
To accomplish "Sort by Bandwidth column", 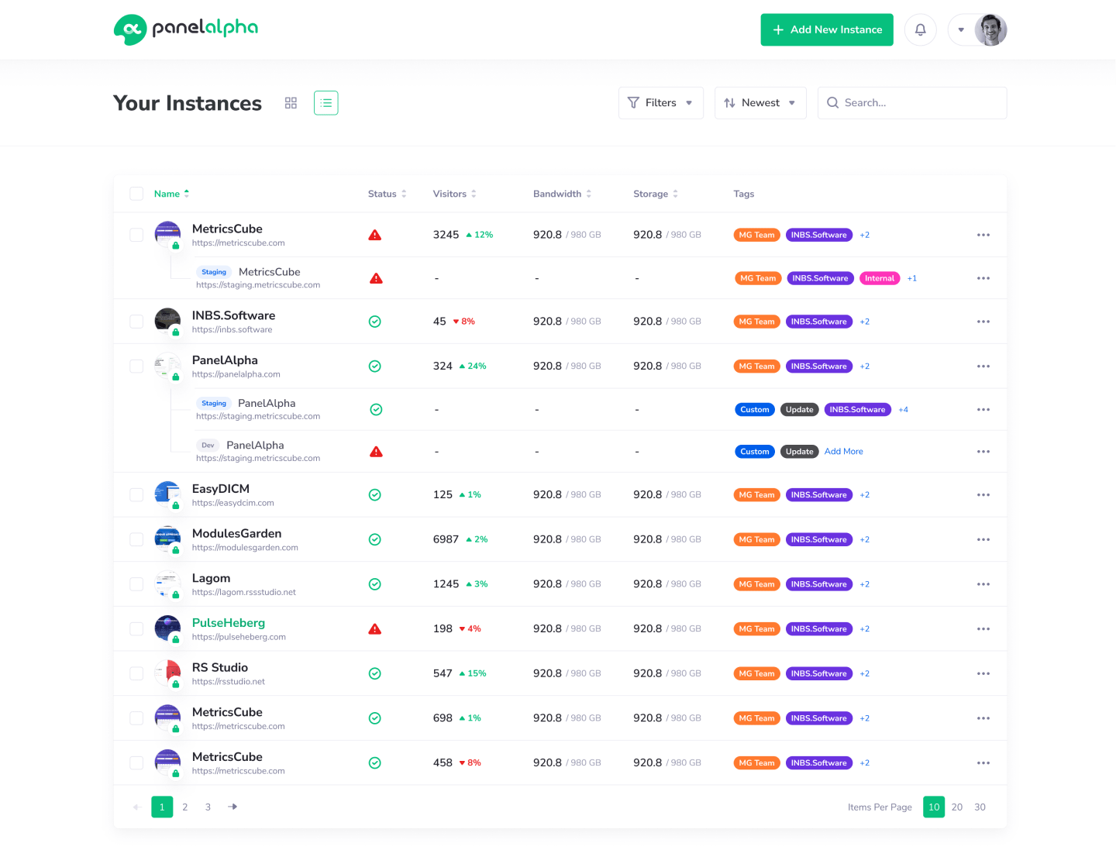I will click(562, 194).
